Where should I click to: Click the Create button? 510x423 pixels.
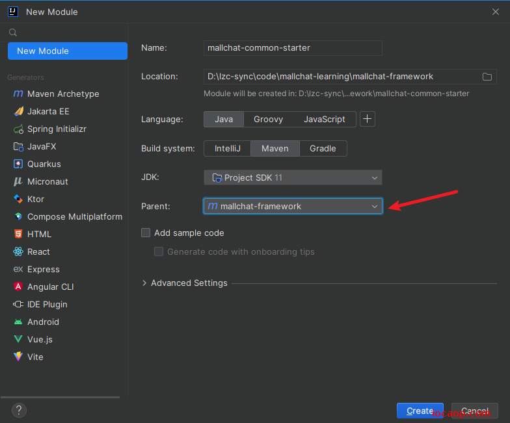pyautogui.click(x=420, y=411)
